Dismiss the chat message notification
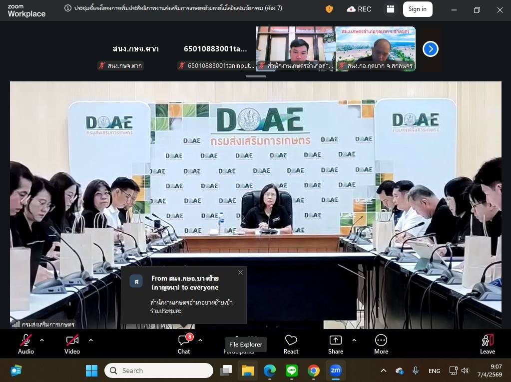Image resolution: width=511 pixels, height=382 pixels. pyautogui.click(x=240, y=273)
